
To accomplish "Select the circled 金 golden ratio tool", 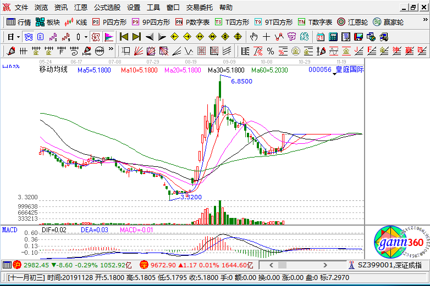I will pyautogui.click(x=296, y=51).
